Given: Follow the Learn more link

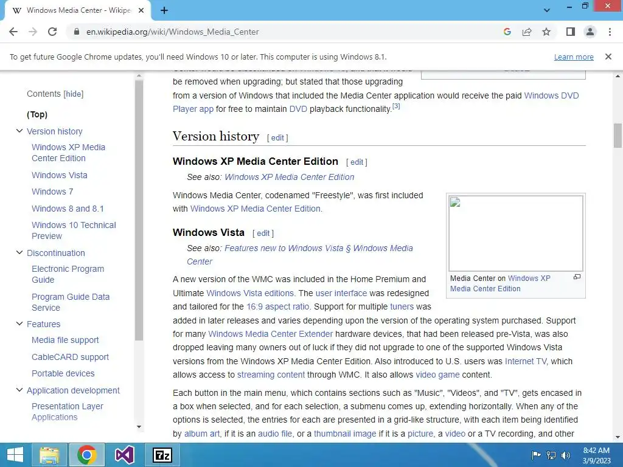Looking at the screenshot, I should click(574, 57).
